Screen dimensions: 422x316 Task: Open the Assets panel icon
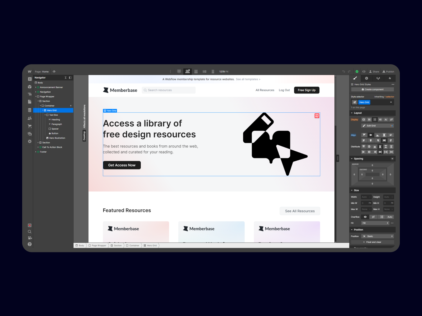(x=30, y=134)
